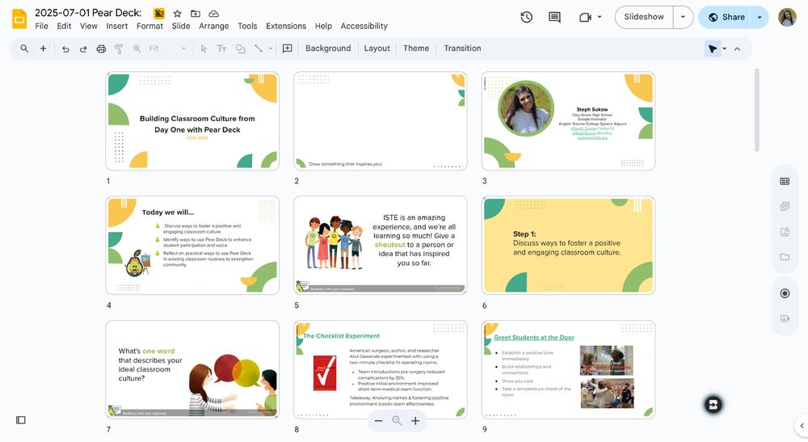Click the paint format roller icon
Image resolution: width=808 pixels, height=442 pixels.
click(119, 49)
